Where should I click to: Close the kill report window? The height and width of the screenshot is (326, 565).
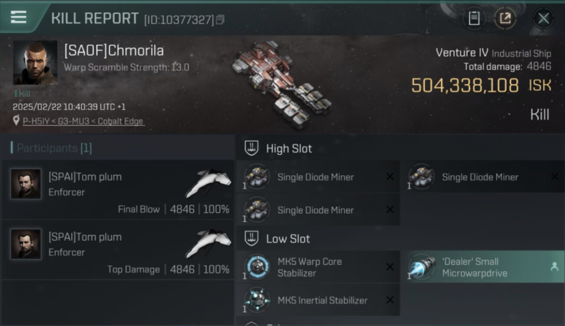pos(543,18)
